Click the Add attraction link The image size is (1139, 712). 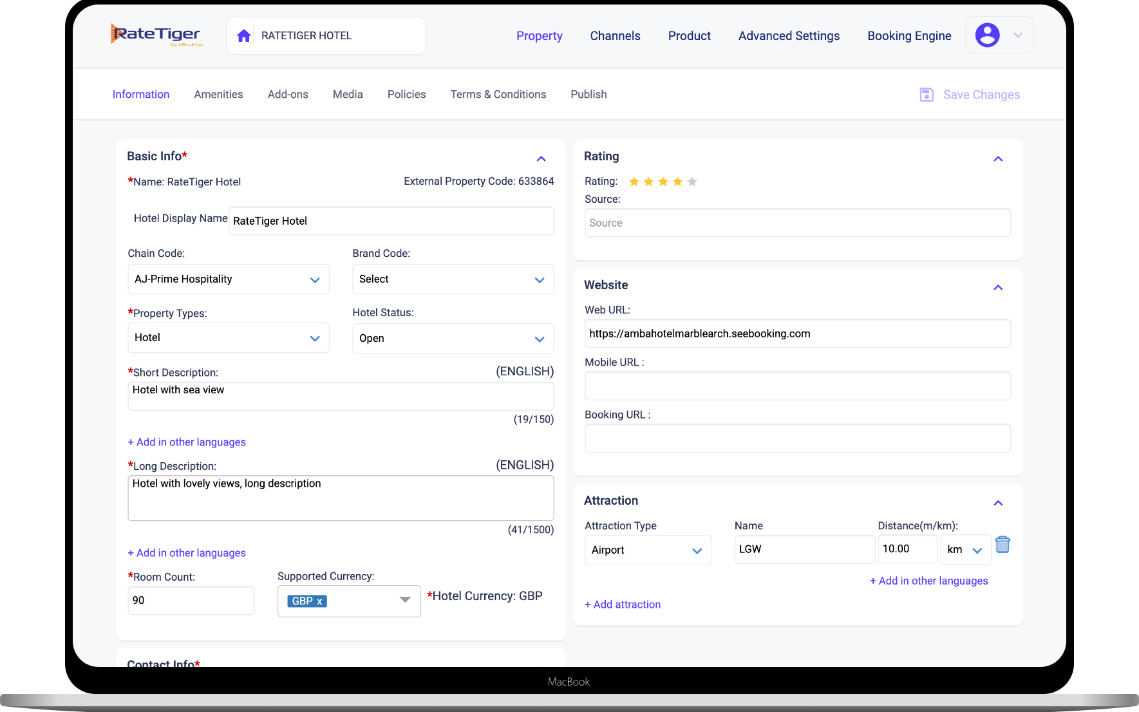tap(623, 604)
